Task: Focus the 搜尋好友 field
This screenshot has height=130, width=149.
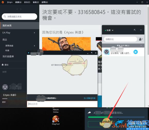Action: (x=120, y=39)
